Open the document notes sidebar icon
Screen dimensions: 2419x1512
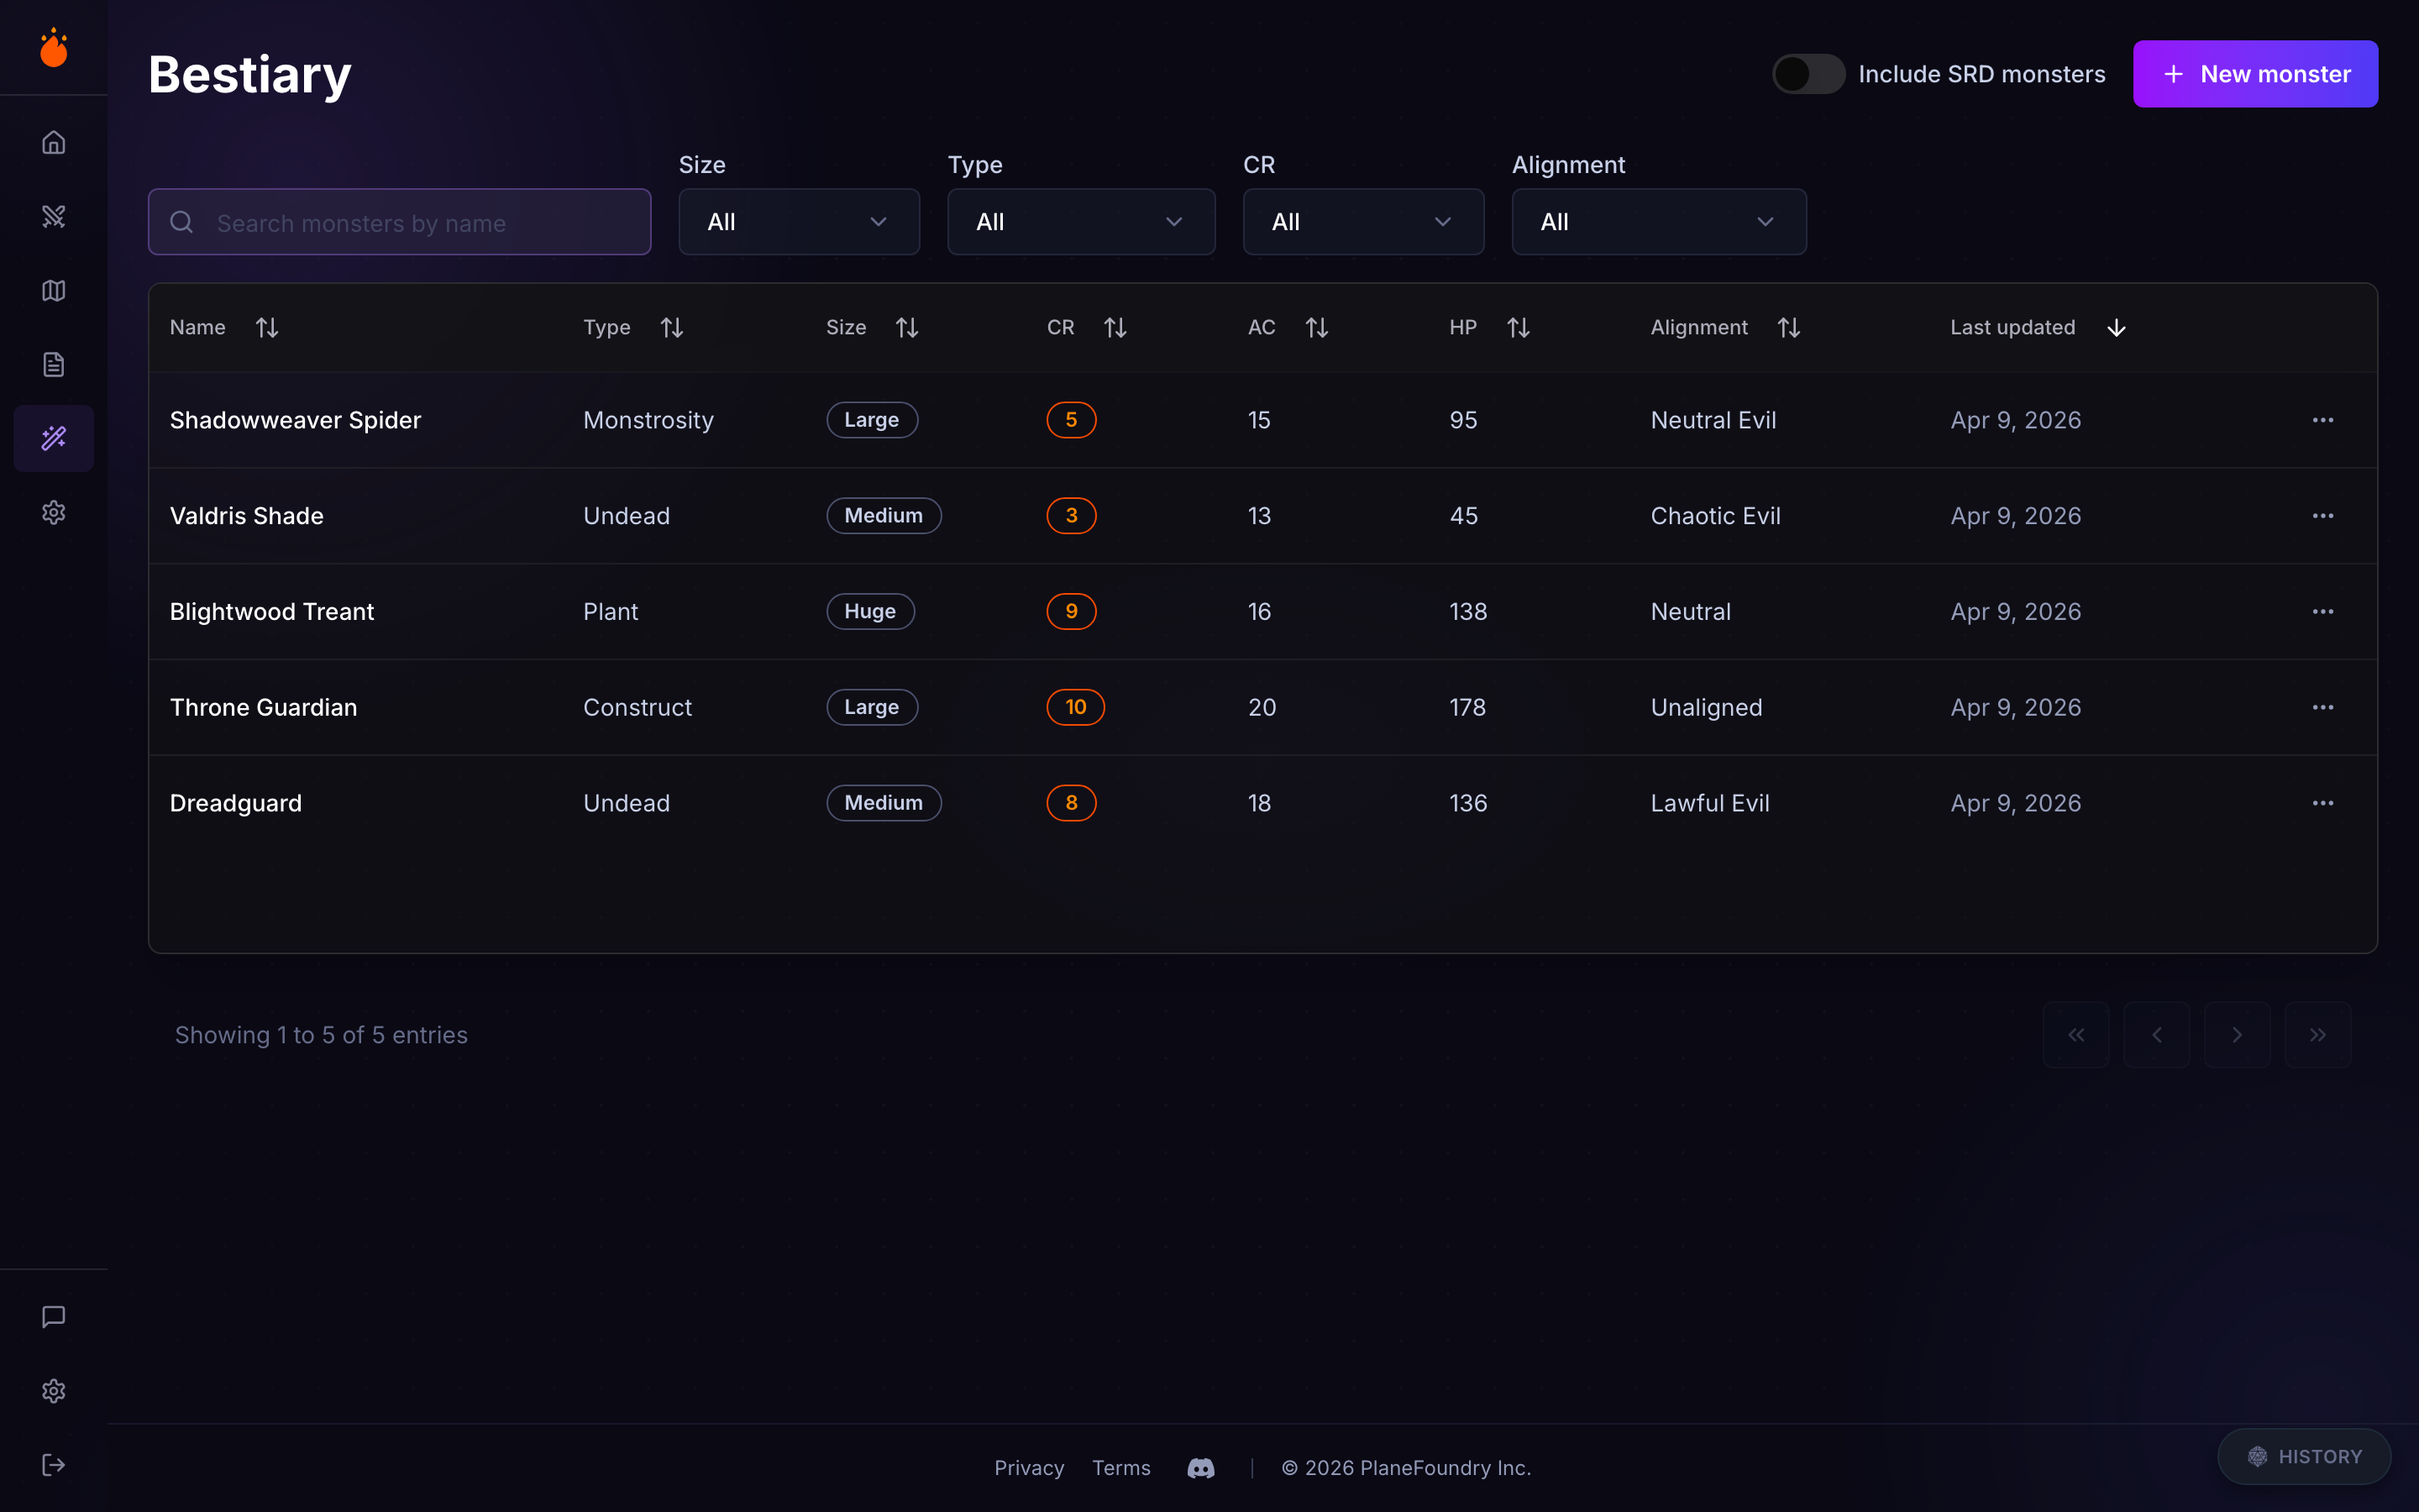click(54, 365)
